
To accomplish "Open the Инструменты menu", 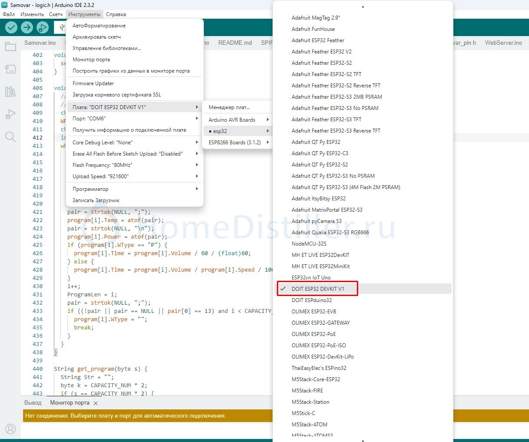I will 84,14.
